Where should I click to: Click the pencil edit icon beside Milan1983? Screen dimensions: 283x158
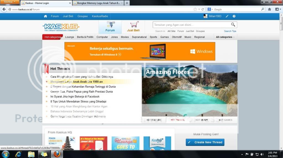coord(227,16)
